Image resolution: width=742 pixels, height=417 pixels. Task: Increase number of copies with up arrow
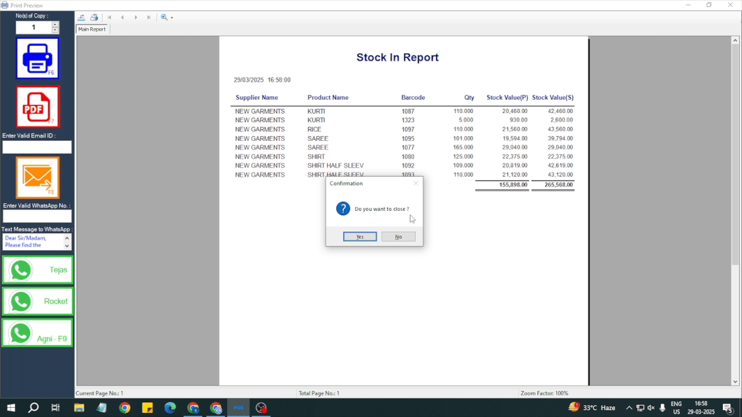pos(55,25)
